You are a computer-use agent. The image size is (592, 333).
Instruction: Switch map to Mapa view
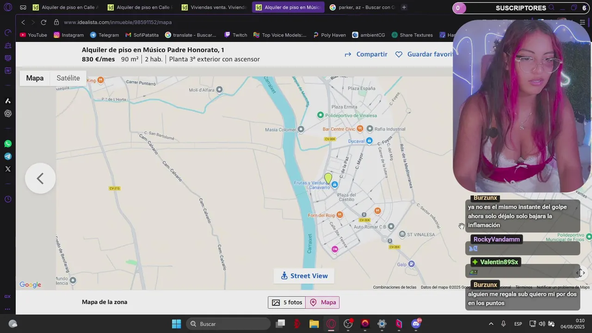coord(35,78)
